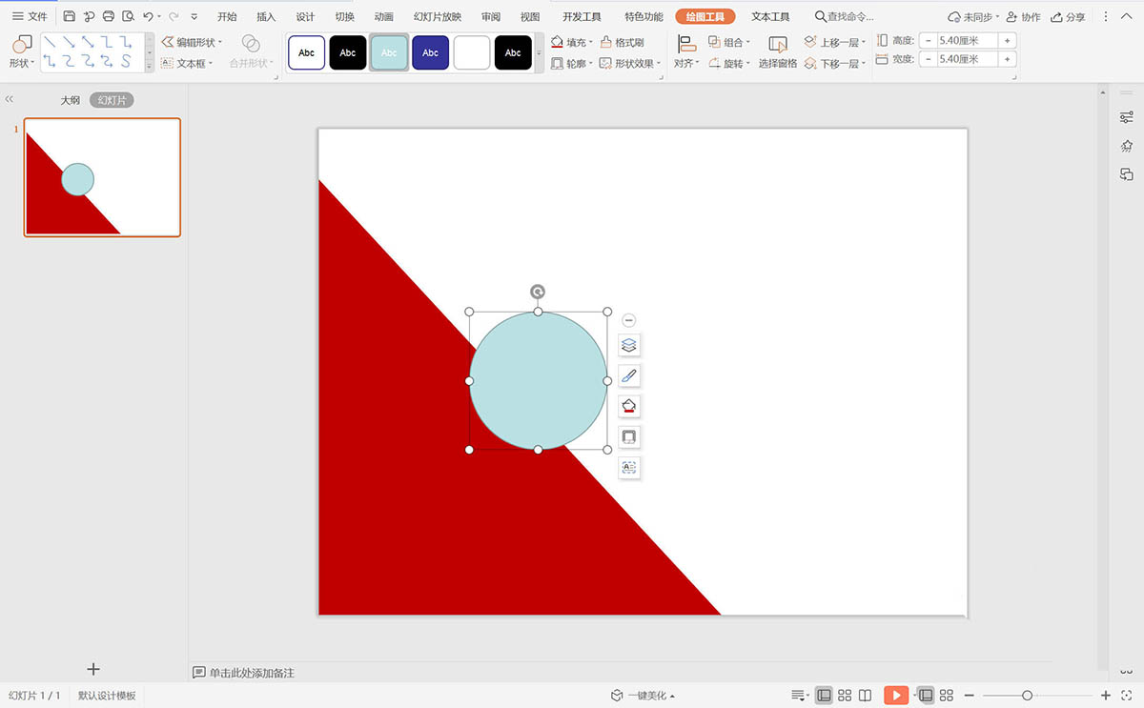Expand the Shape Effects (形状效果) dropdown
This screenshot has height=708, width=1144.
[x=660, y=64]
